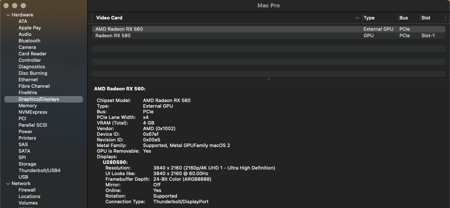Select Printers in sidebar
Image resolution: width=450 pixels, height=208 pixels.
27,138
